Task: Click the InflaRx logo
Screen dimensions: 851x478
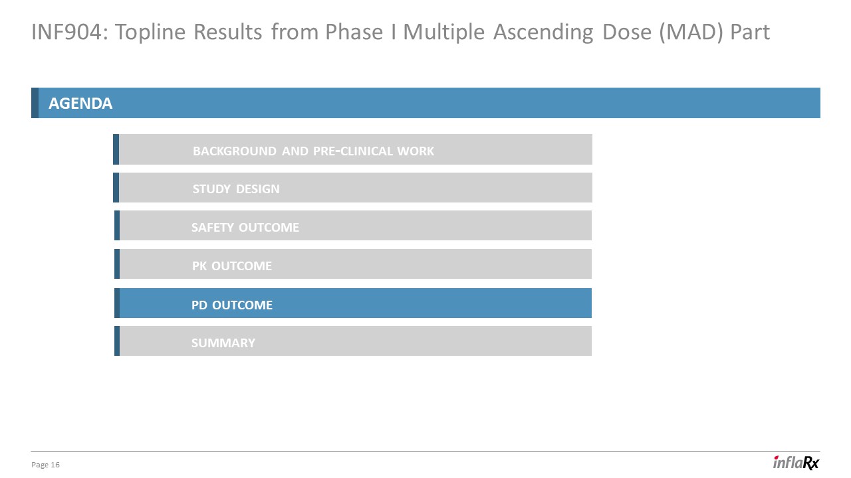Action: [796, 463]
